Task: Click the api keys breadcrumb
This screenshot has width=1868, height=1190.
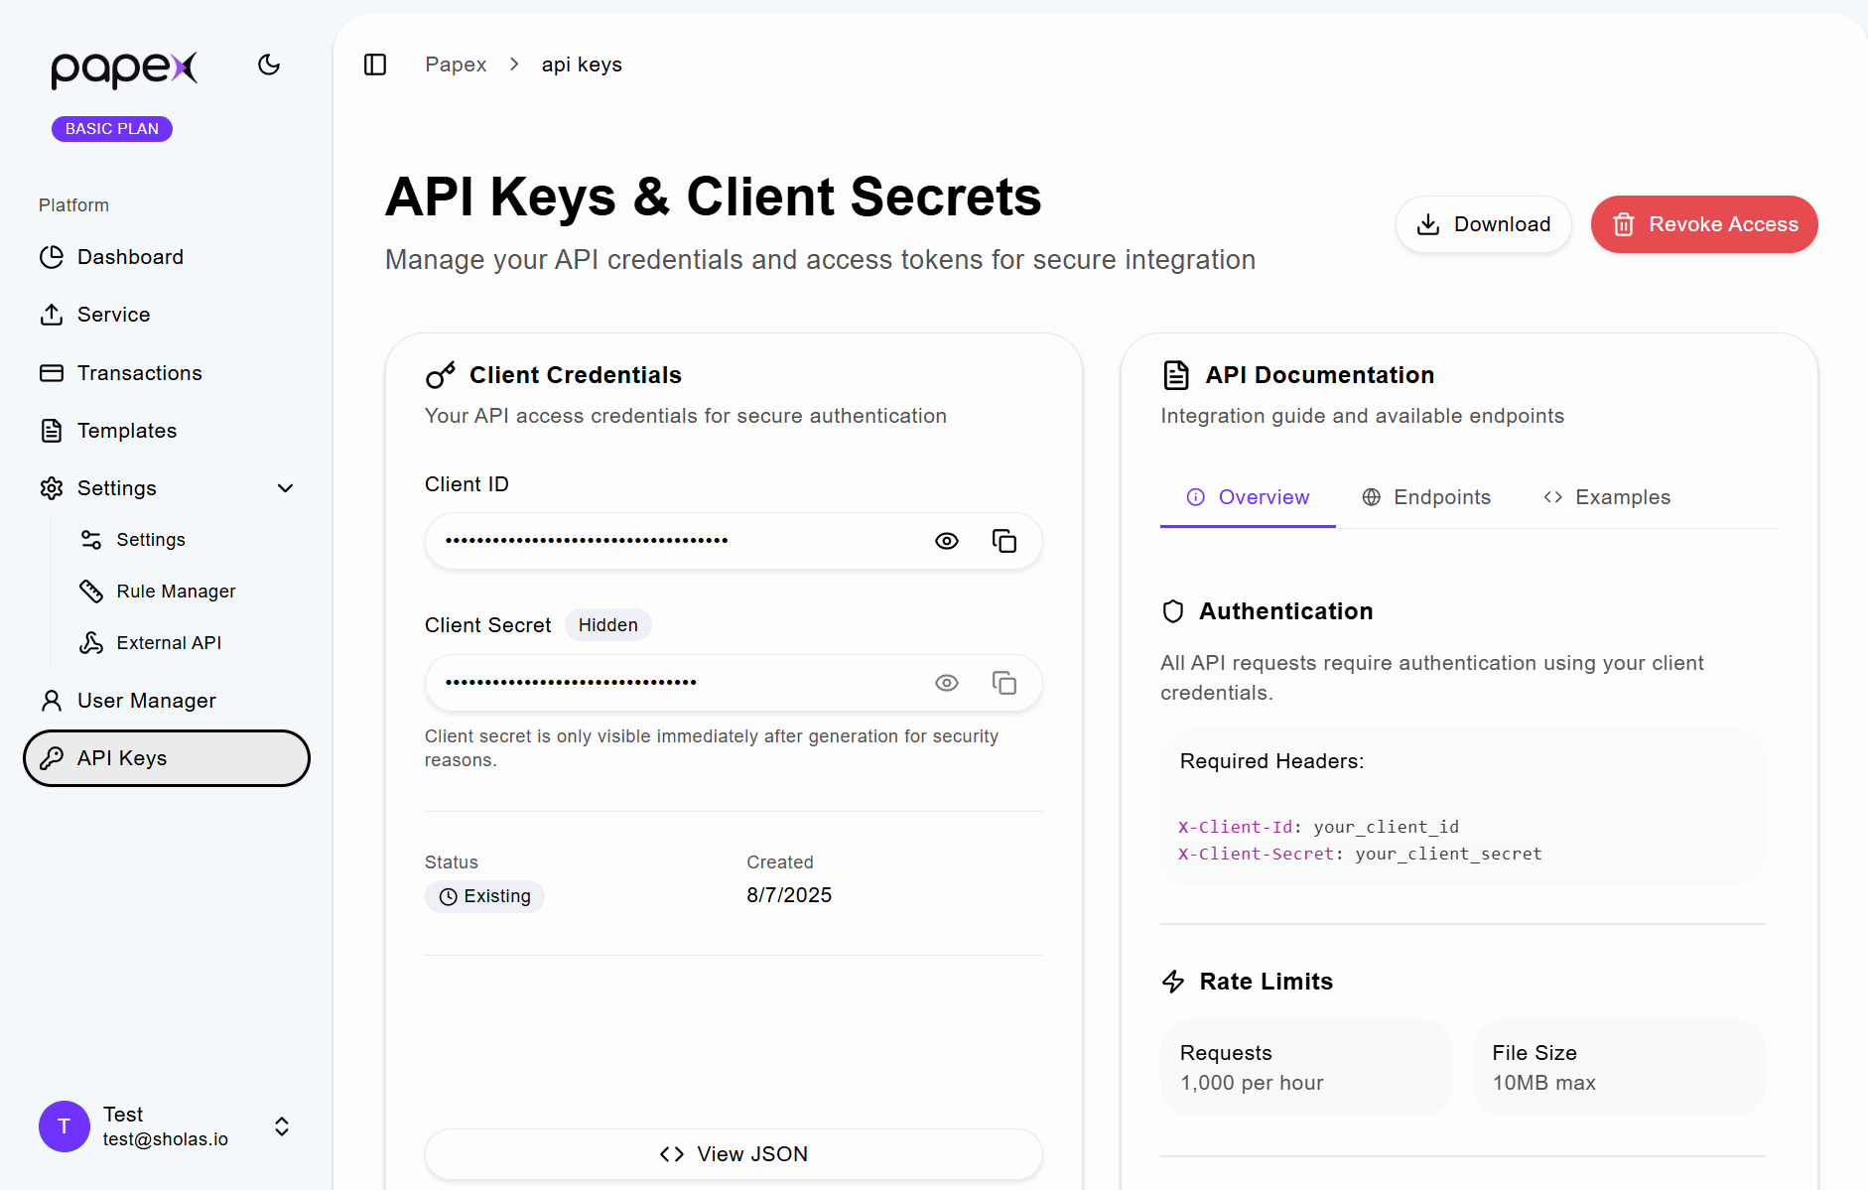Action: 582,65
